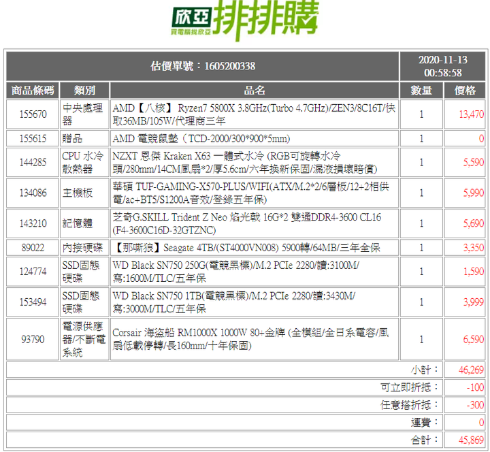Click the 小計 label
The image size is (490, 452).
click(x=425, y=370)
